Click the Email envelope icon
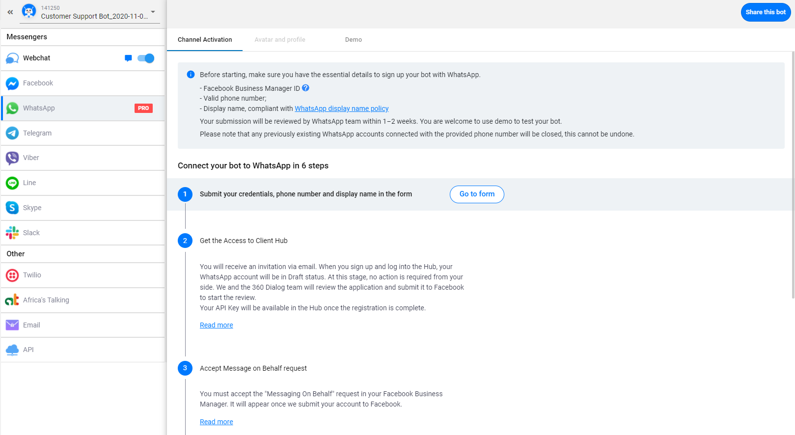Viewport: 795px width, 435px height. pos(12,325)
